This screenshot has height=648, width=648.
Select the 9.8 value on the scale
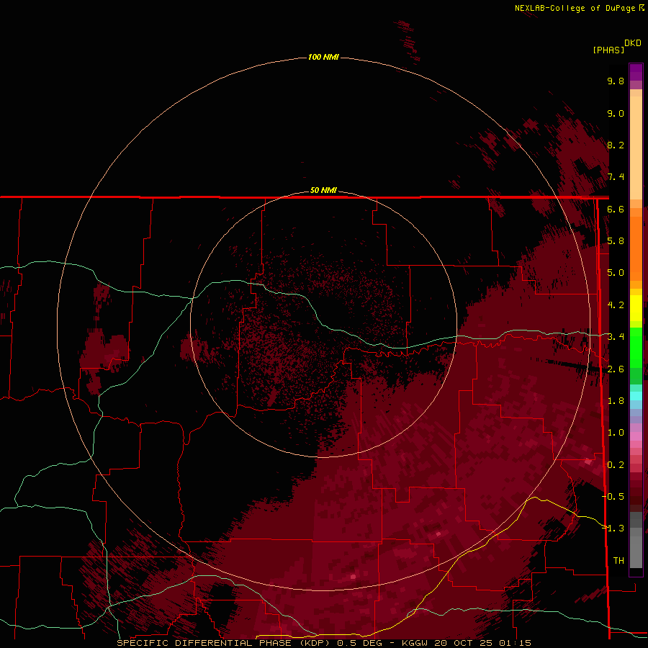tap(616, 81)
